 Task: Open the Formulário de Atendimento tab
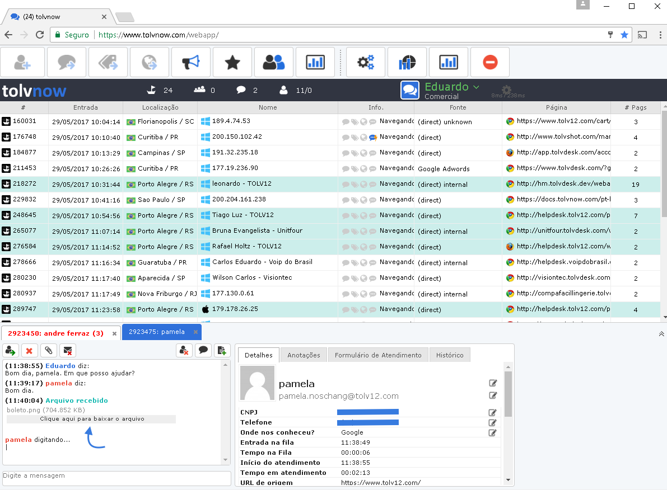(x=378, y=355)
